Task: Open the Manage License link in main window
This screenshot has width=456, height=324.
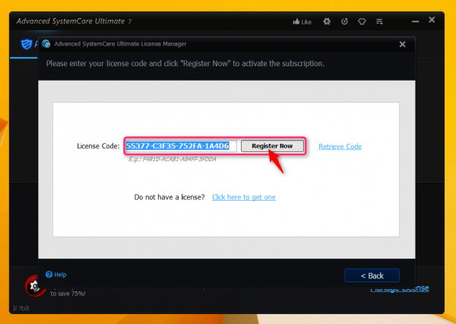Action: [399, 288]
